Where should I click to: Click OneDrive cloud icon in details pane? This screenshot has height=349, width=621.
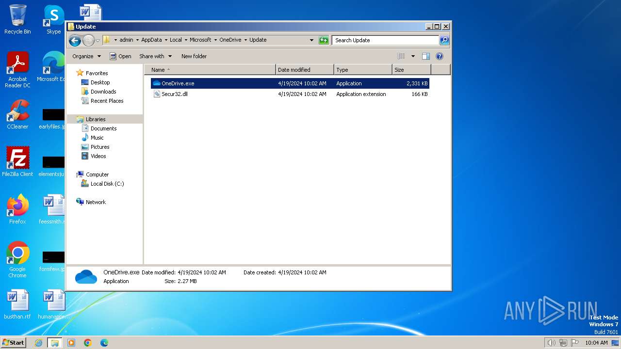pos(86,277)
